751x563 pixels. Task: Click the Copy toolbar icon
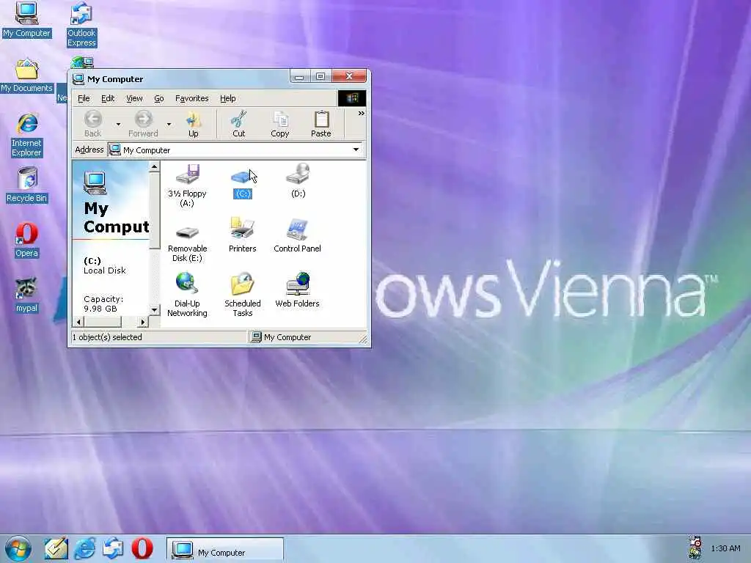point(279,124)
